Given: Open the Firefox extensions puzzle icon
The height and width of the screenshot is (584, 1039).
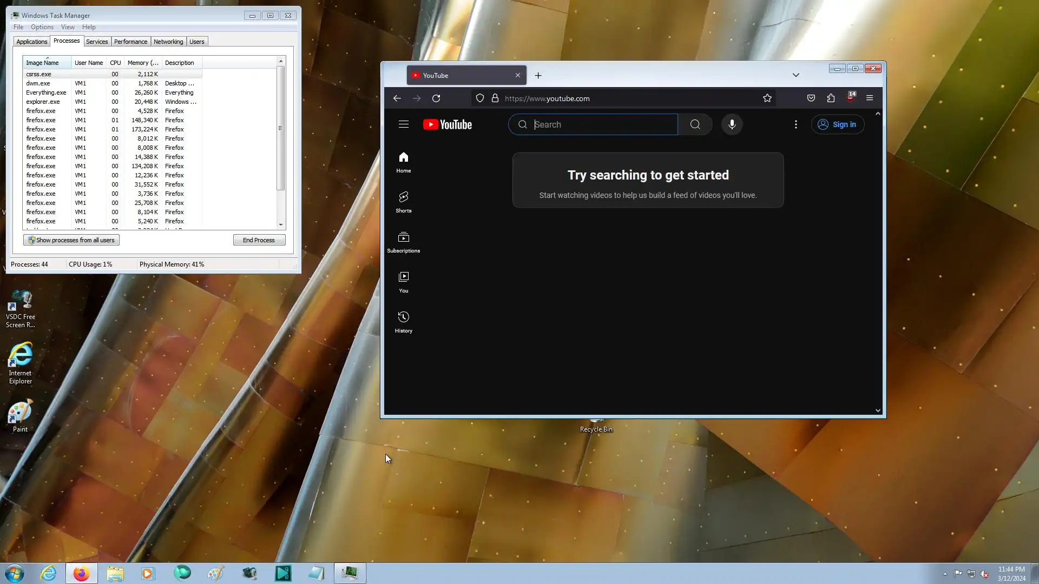Looking at the screenshot, I should tap(831, 98).
